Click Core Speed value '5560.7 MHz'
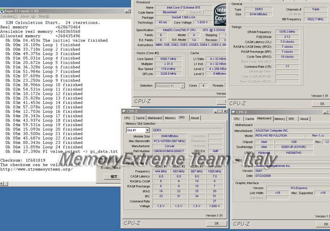 tap(169, 59)
